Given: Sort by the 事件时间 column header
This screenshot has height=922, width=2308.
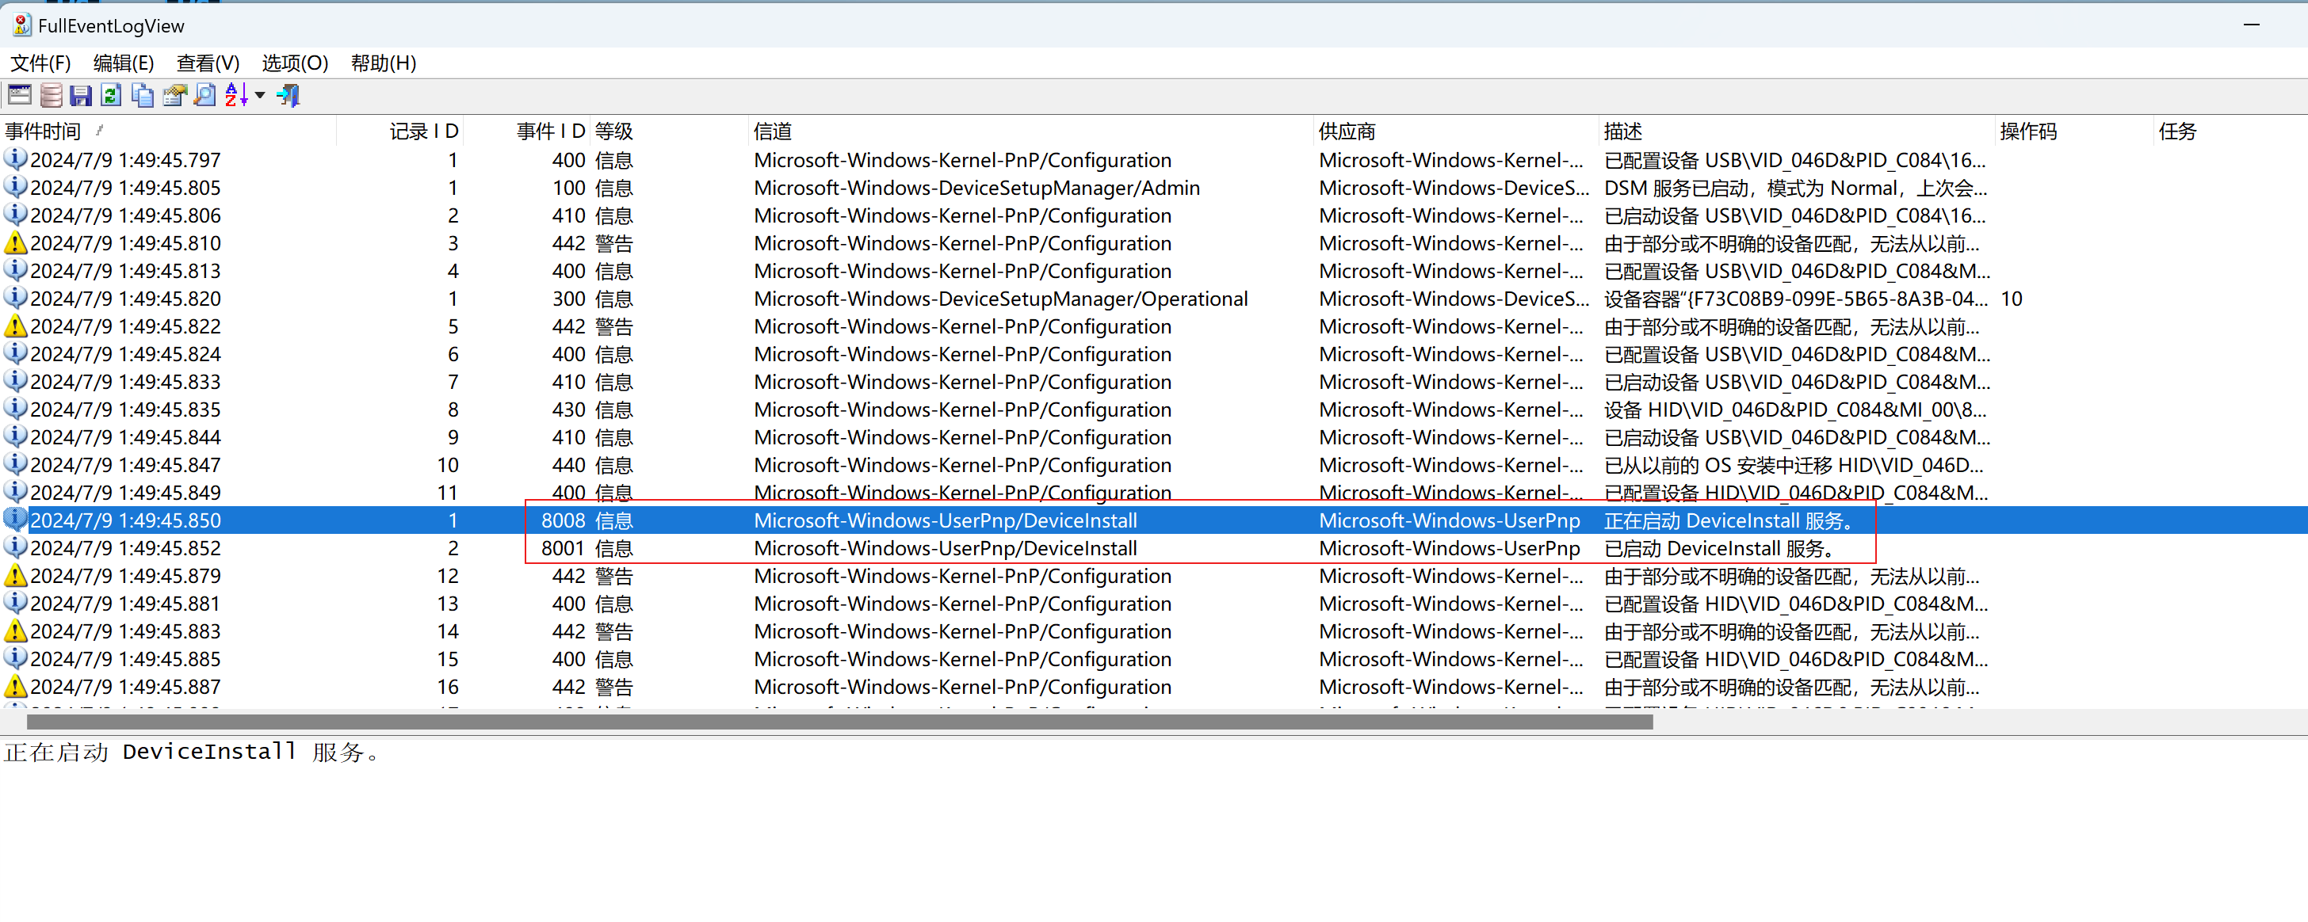Looking at the screenshot, I should [43, 131].
